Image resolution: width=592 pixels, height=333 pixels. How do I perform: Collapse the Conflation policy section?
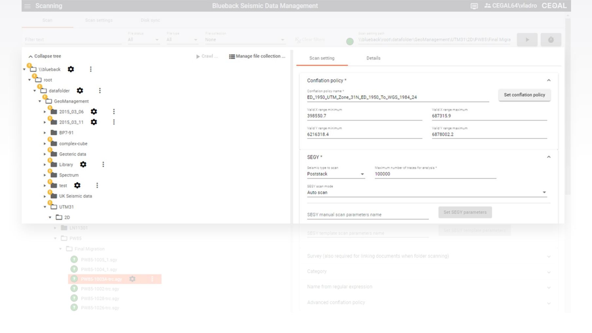click(549, 80)
